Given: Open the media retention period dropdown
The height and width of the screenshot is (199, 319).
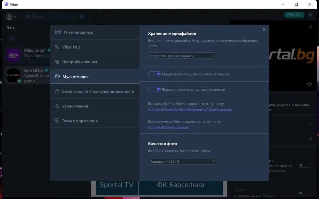Looking at the screenshot, I should 182,56.
